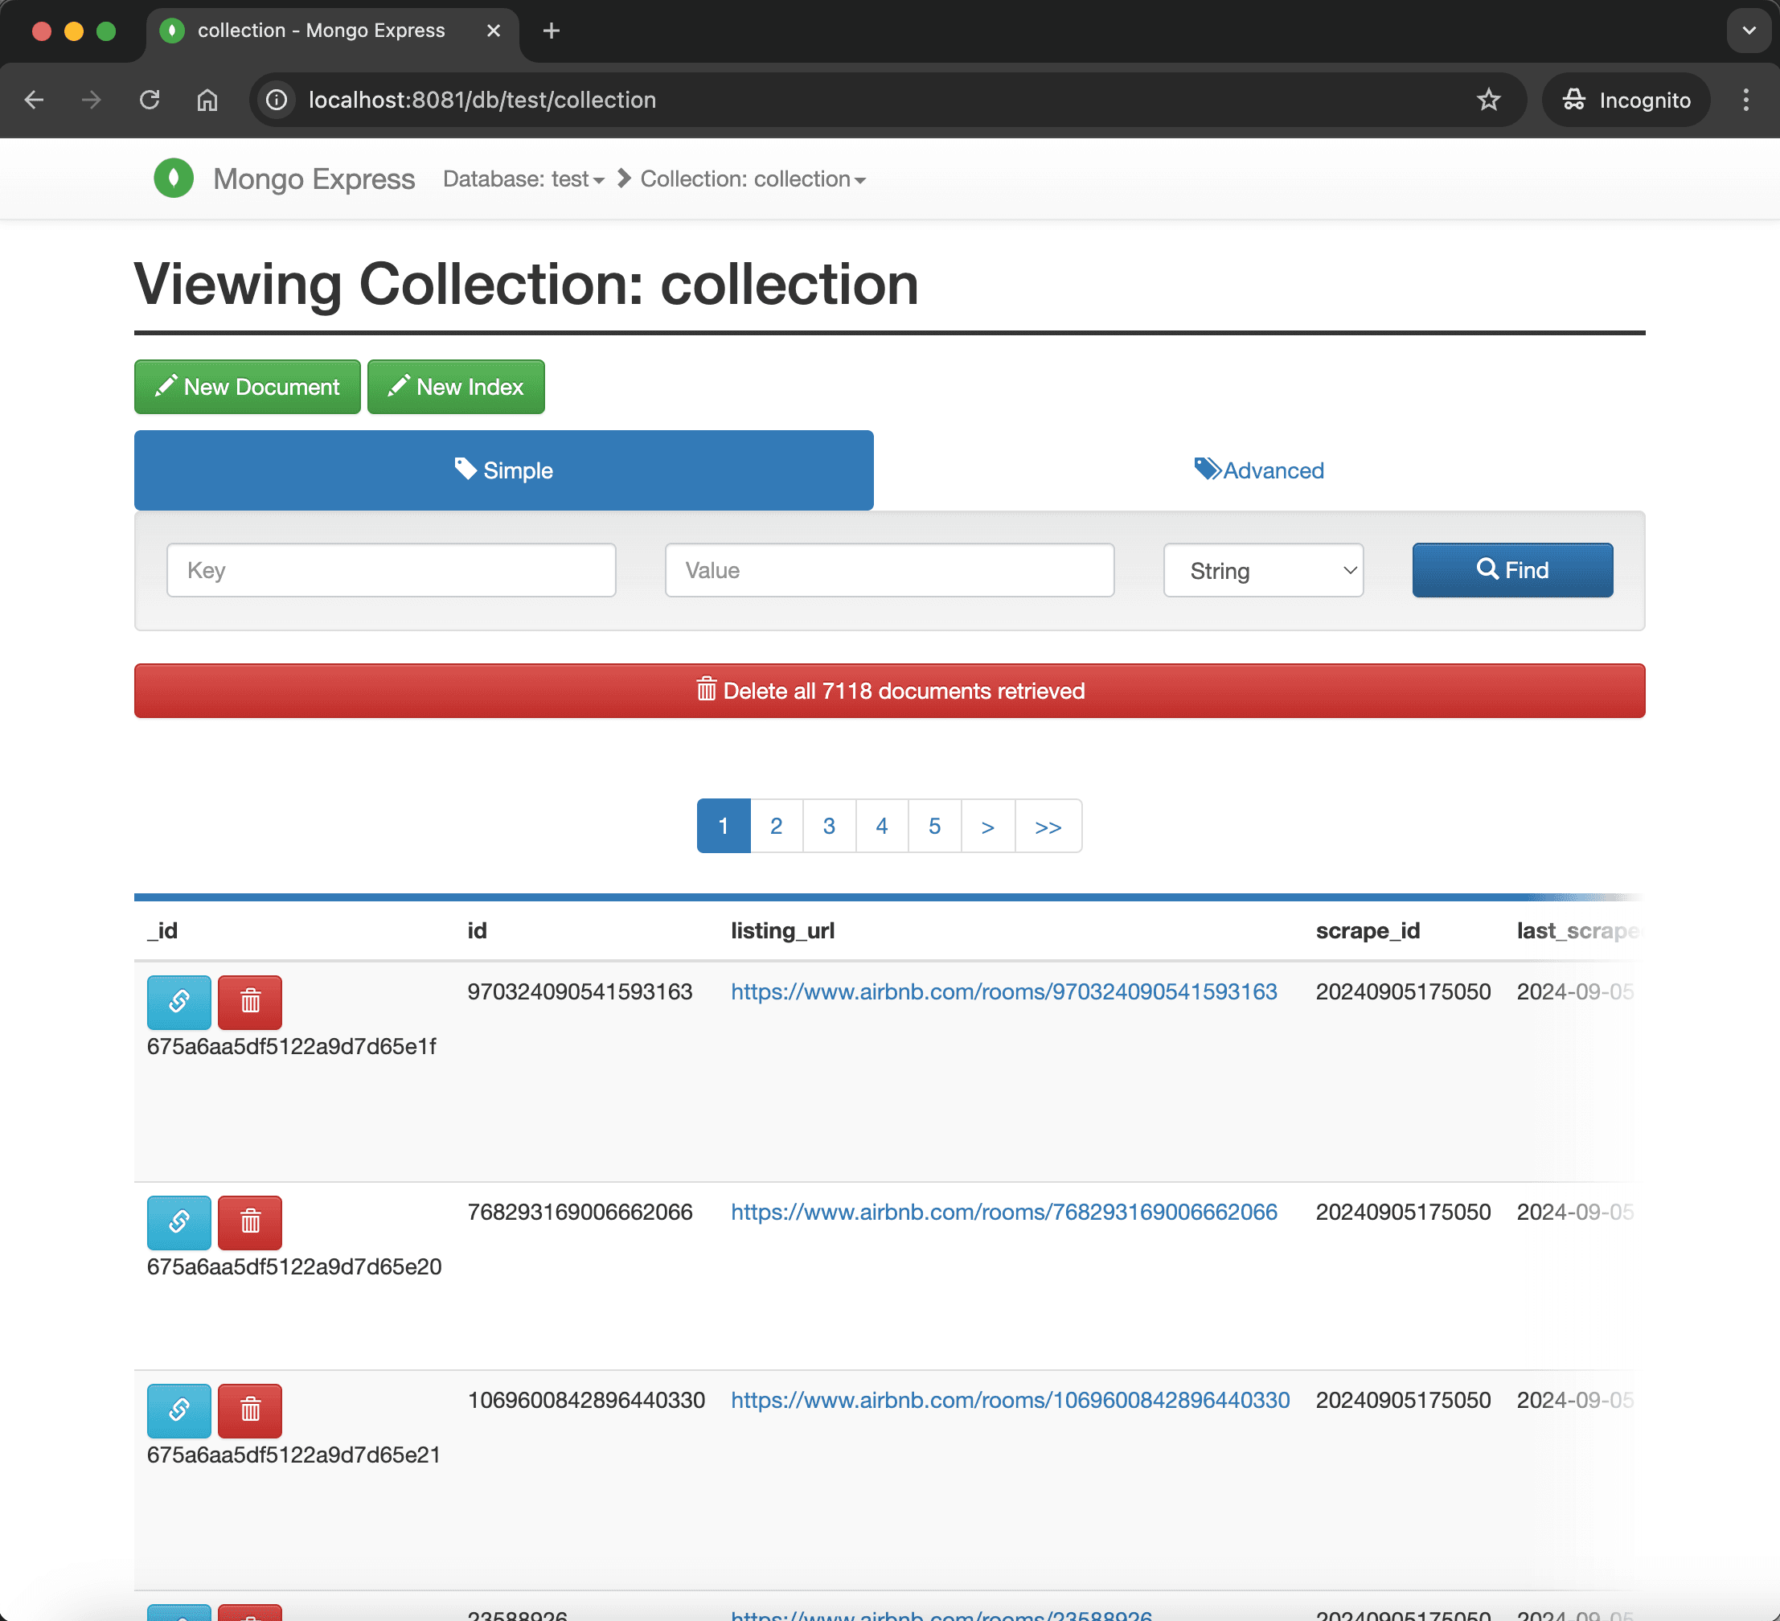
Task: Open airbnb link for room 1069600842896440330
Action: coord(1010,1399)
